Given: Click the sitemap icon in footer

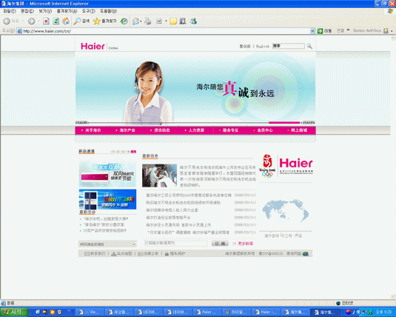Looking at the screenshot, I should [114, 254].
